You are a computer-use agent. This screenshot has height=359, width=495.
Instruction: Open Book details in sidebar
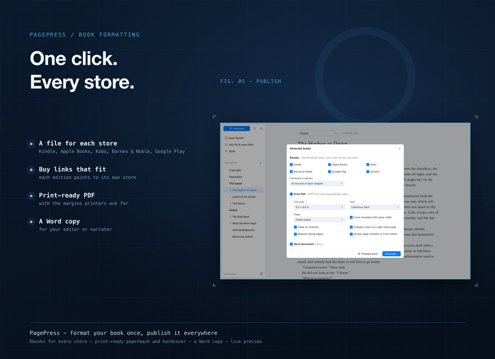pyautogui.click(x=243, y=138)
